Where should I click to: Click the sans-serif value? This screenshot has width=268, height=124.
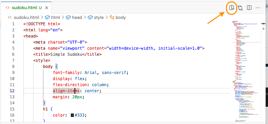pos(114,73)
